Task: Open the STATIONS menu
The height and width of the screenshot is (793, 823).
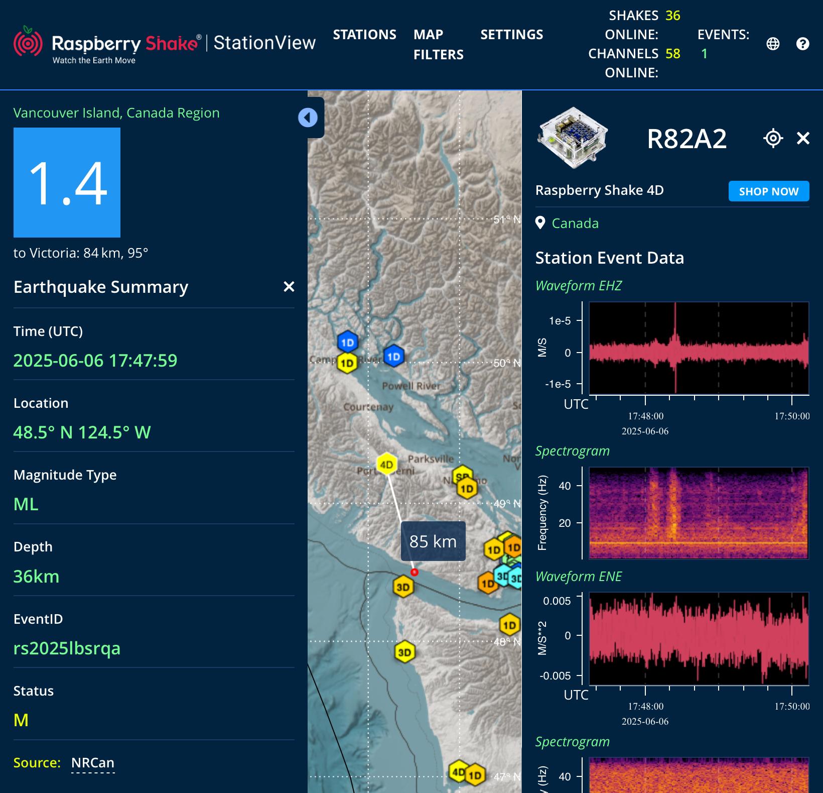Action: point(364,35)
